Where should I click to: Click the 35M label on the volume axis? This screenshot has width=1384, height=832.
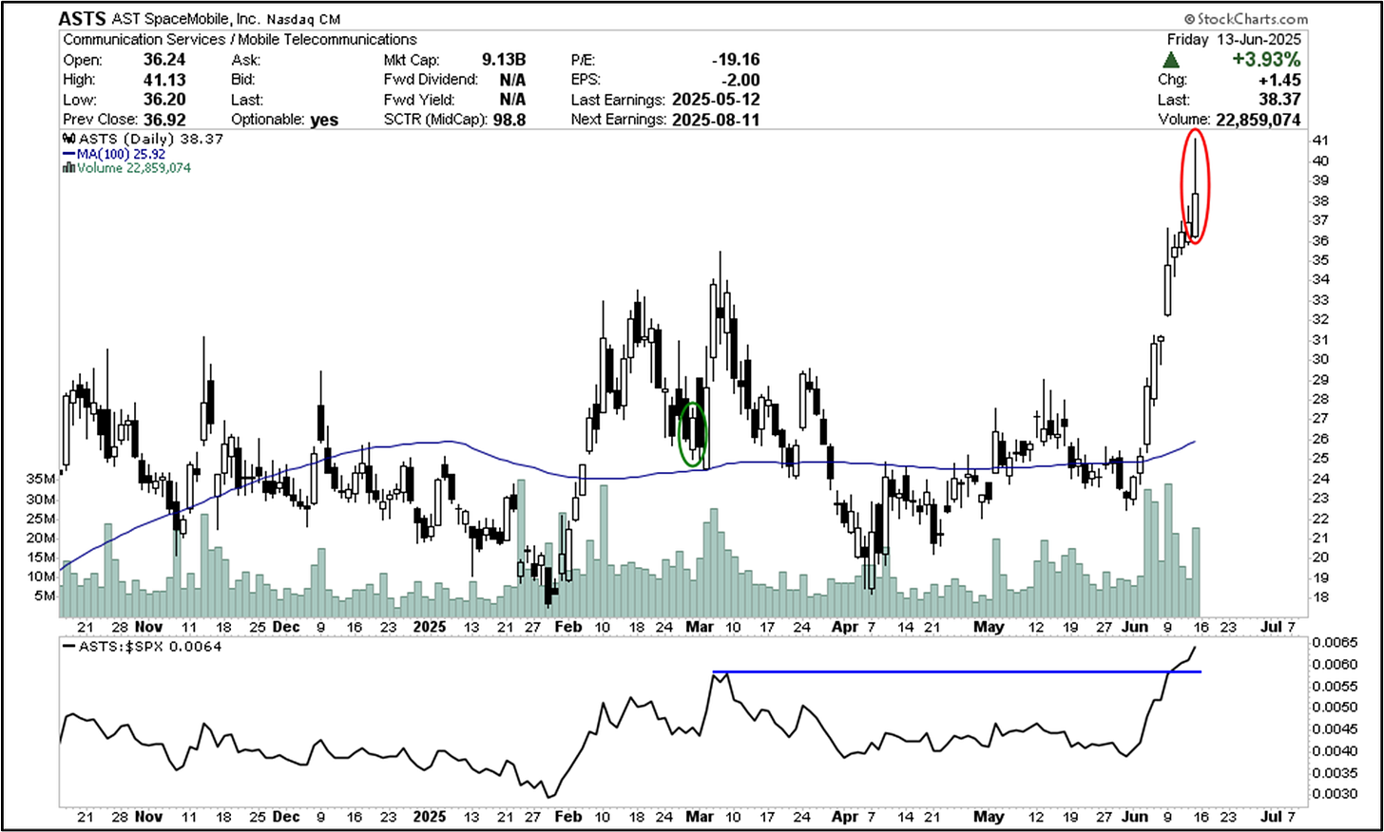(41, 479)
